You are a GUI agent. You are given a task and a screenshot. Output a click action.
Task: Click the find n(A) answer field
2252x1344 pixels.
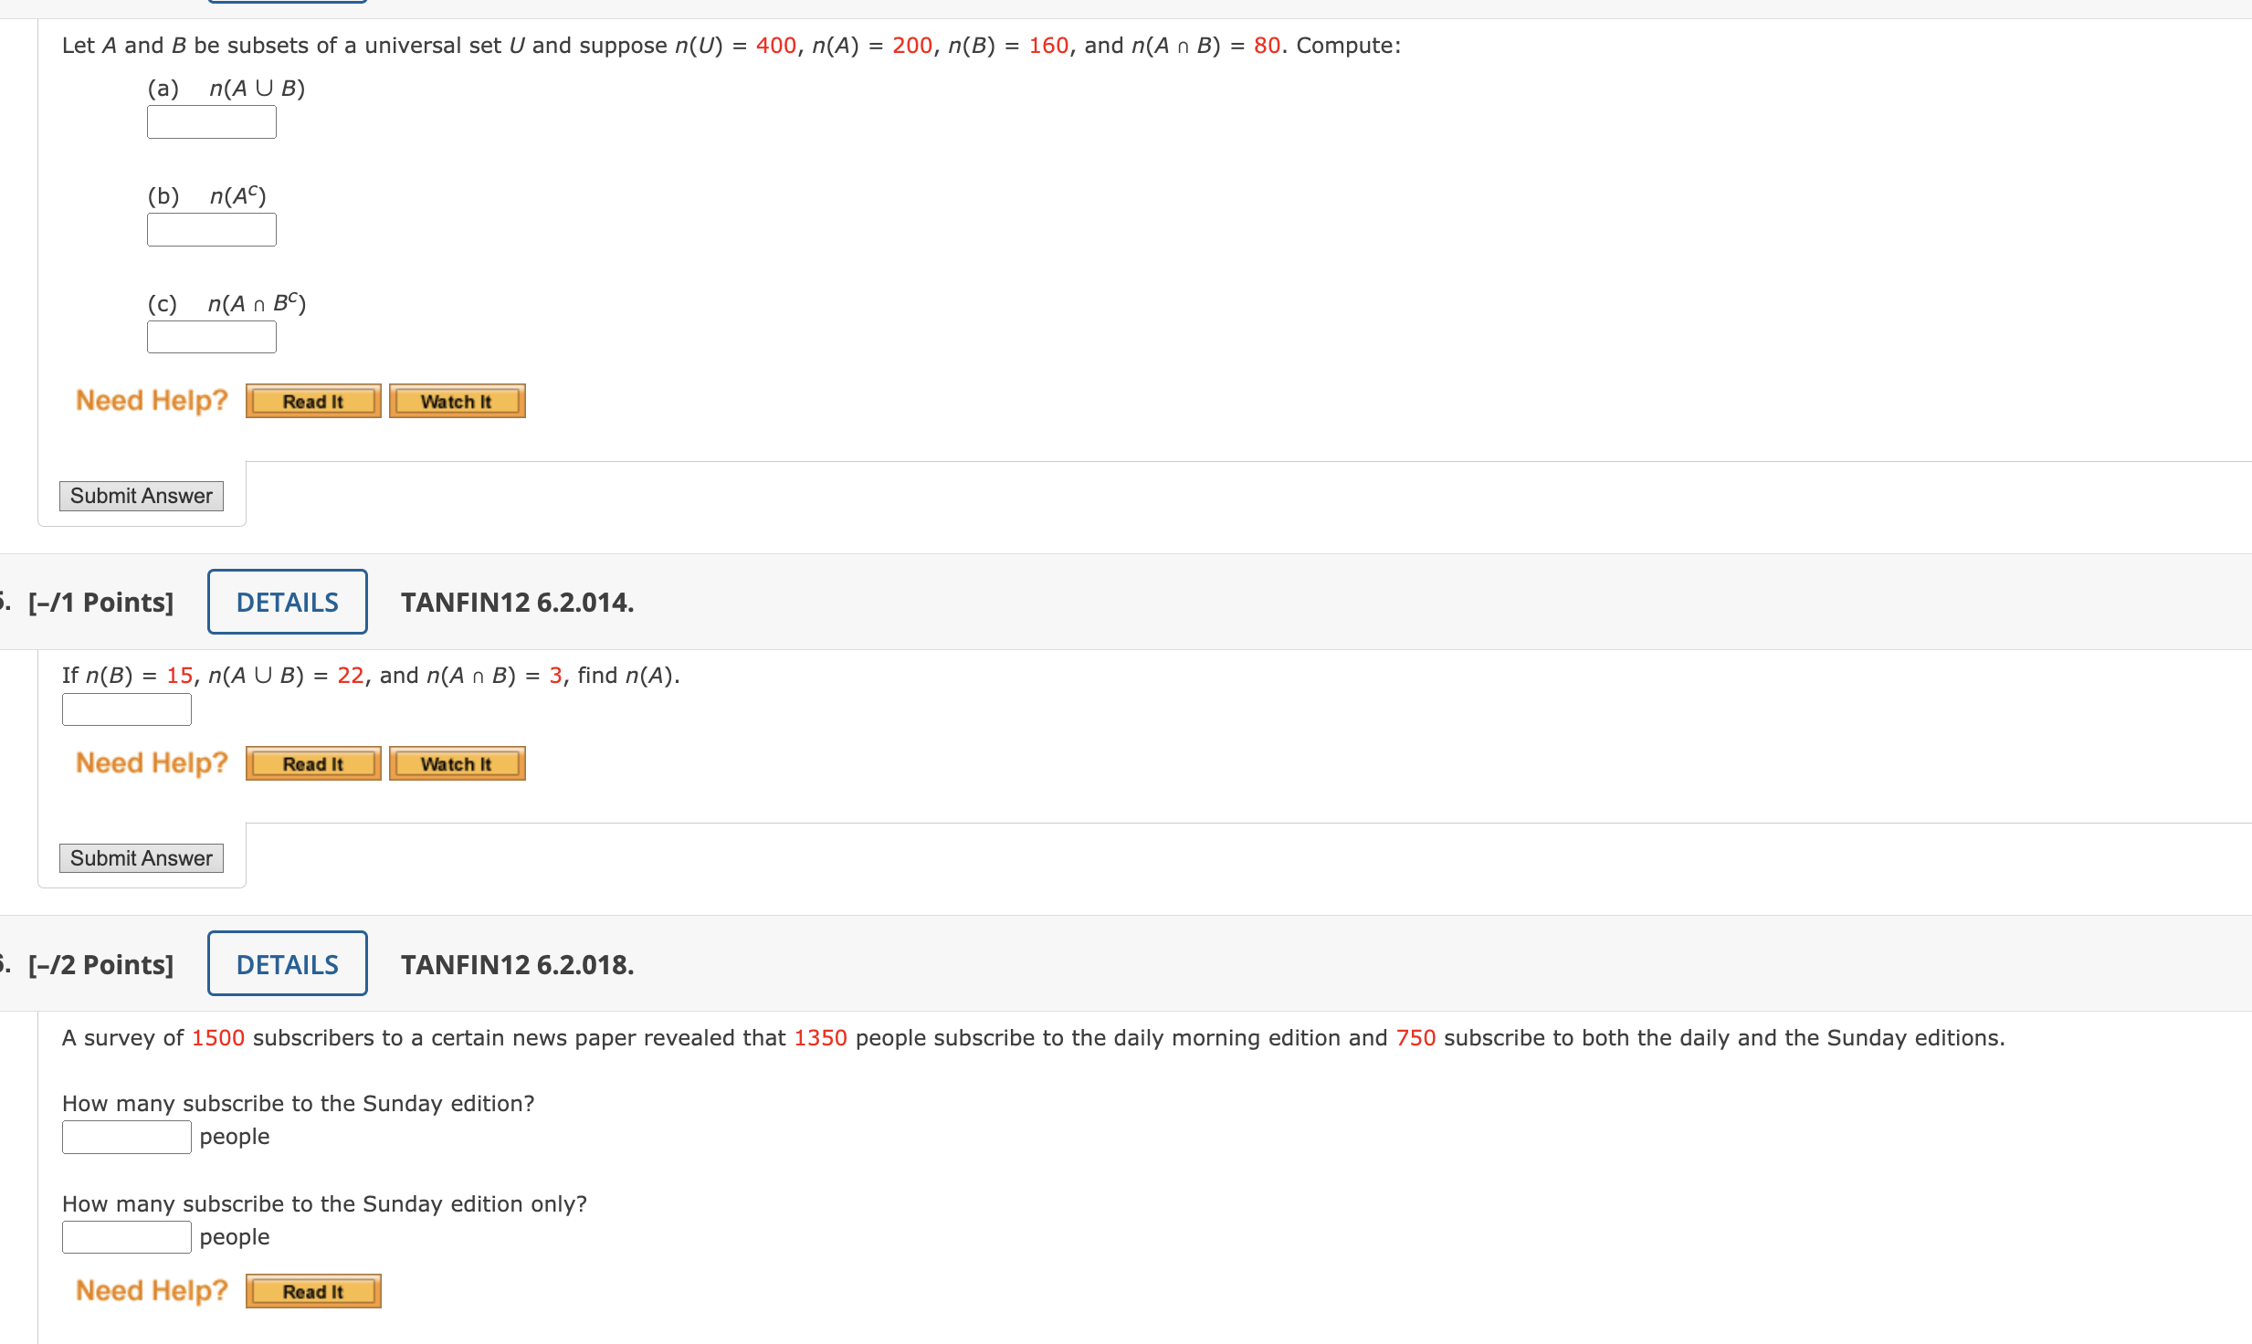click(126, 709)
